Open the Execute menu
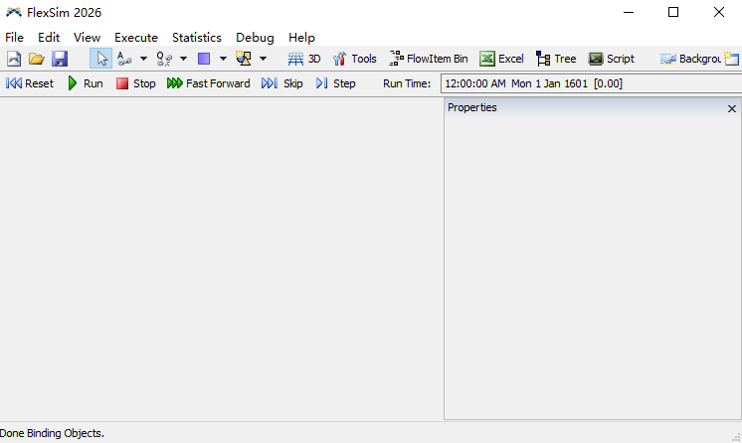Viewport: 742px width, 443px height. click(136, 38)
